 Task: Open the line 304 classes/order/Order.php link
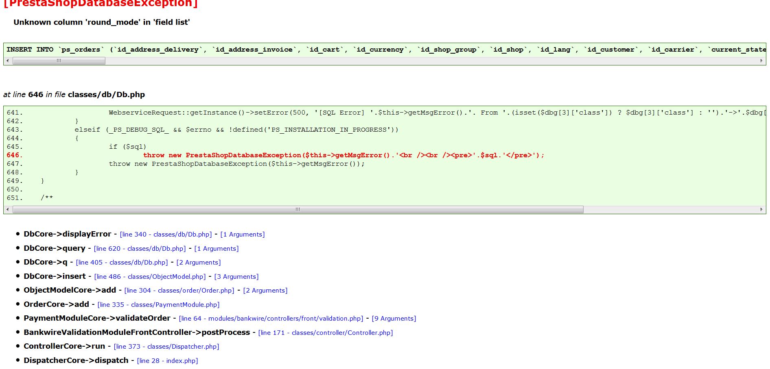tap(179, 291)
